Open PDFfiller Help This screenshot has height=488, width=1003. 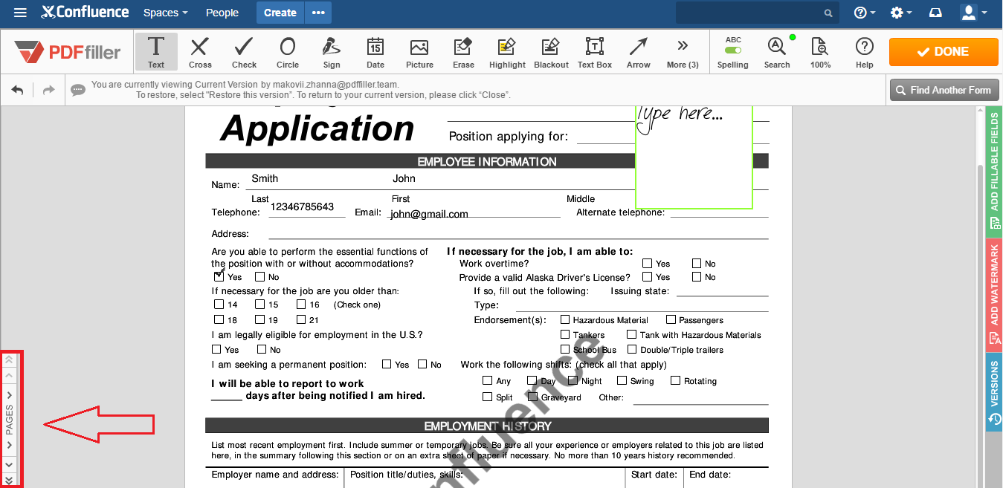(x=864, y=51)
